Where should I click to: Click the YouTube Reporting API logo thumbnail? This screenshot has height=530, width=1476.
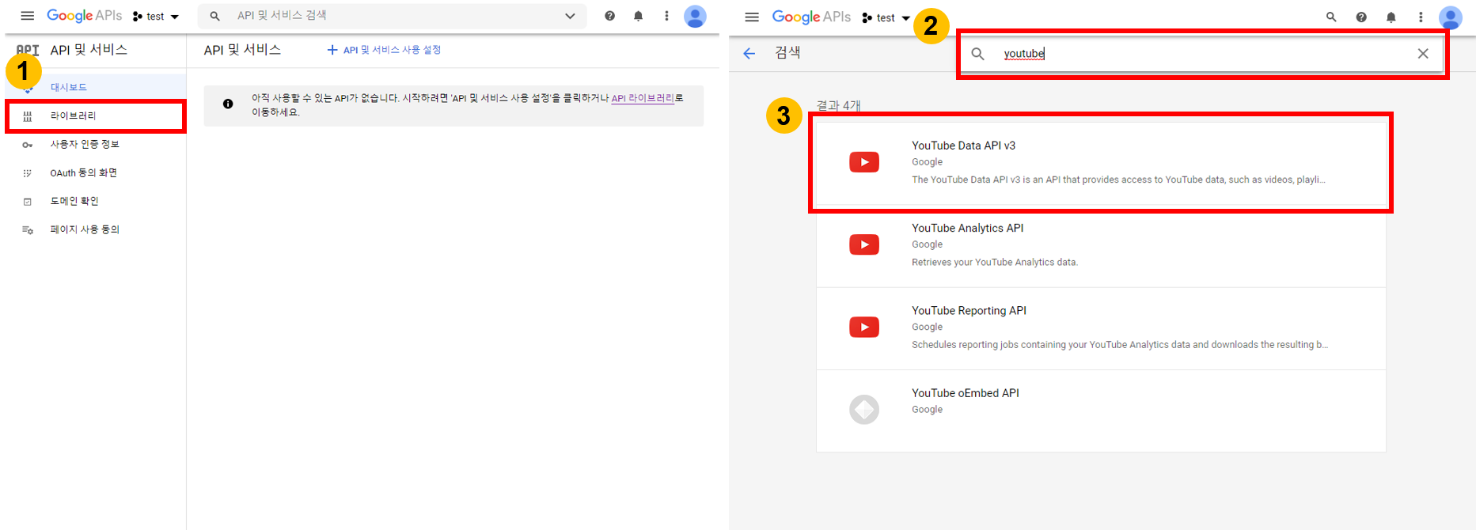click(x=864, y=327)
